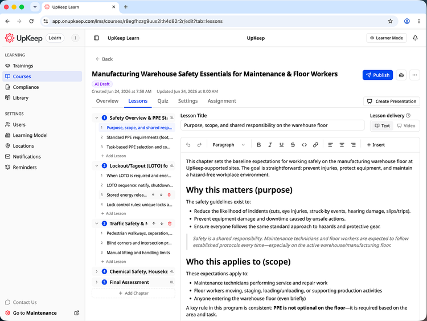Image resolution: width=427 pixels, height=321 pixels.
Task: Move Traffic Safety chapter down
Action: tap(162, 224)
